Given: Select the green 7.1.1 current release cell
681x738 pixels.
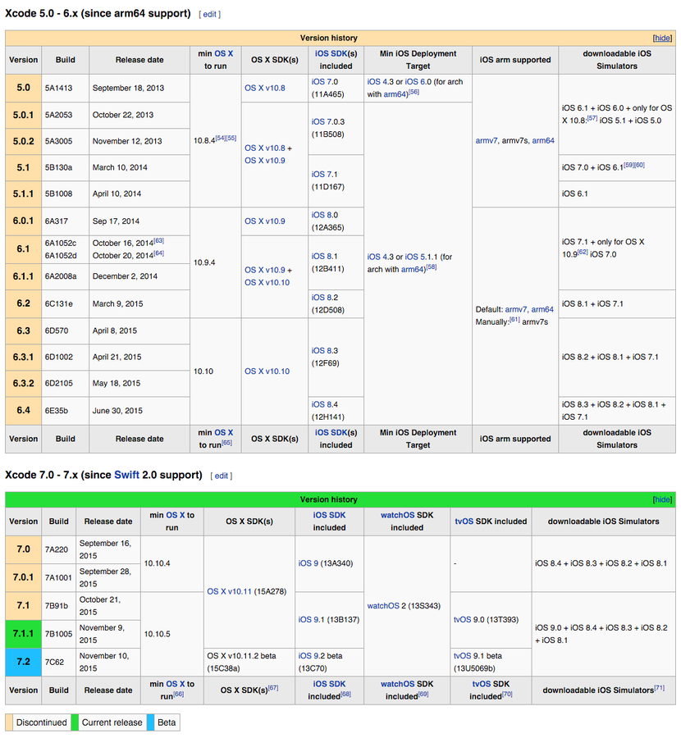Looking at the screenshot, I should point(24,634).
